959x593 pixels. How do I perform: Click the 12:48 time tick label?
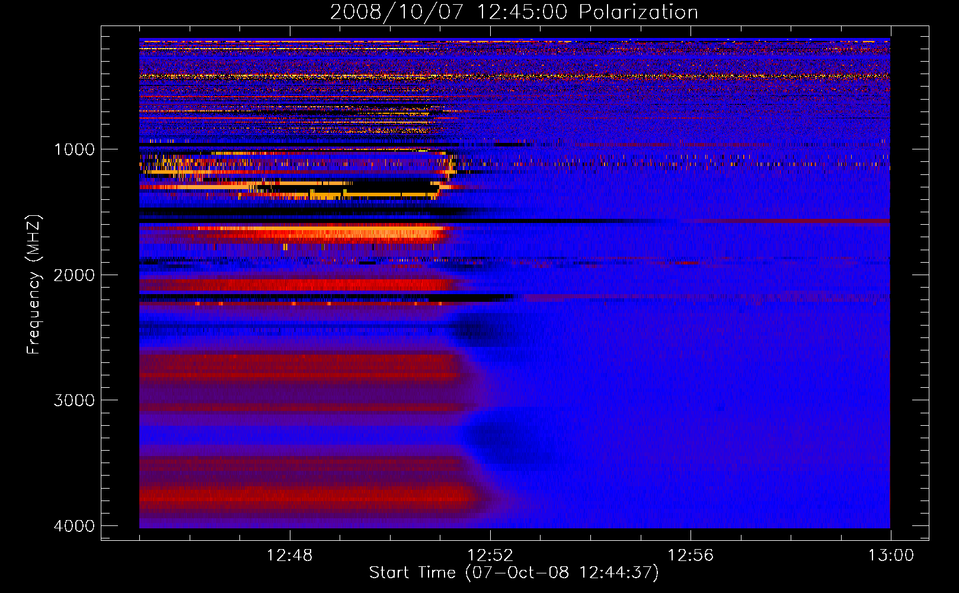click(x=290, y=556)
